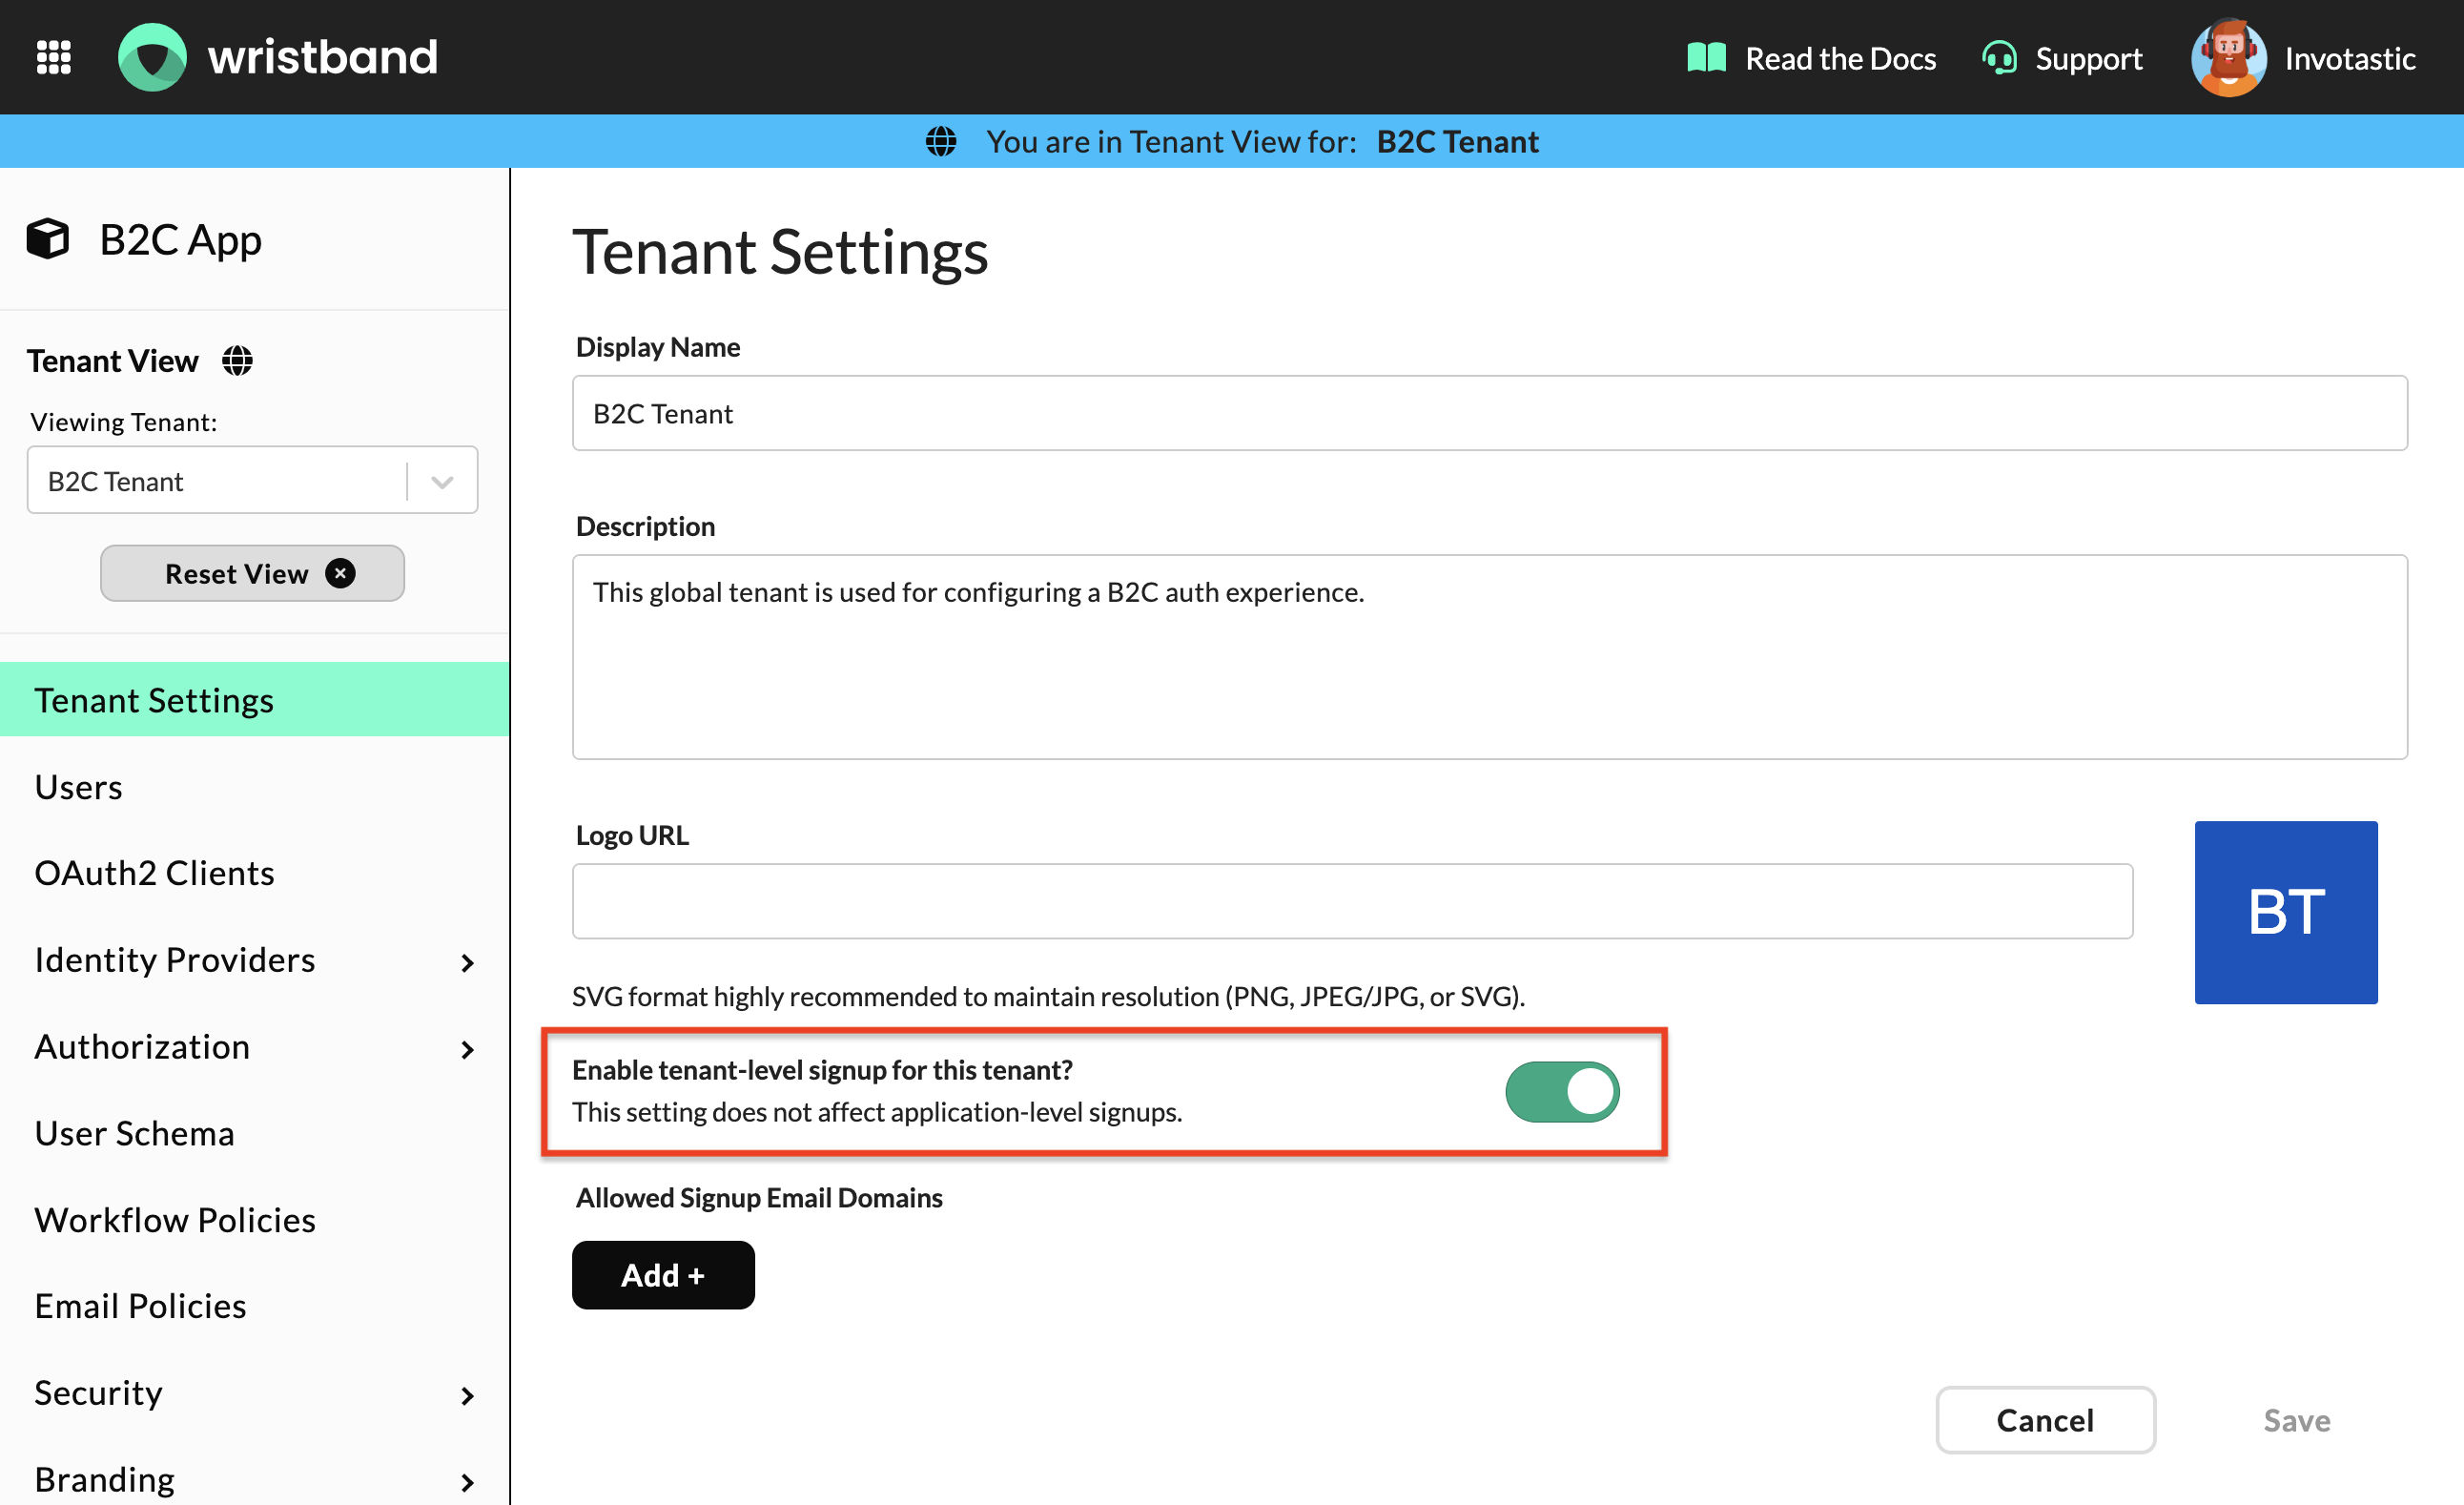Open the Viewing Tenant dropdown

click(441, 481)
